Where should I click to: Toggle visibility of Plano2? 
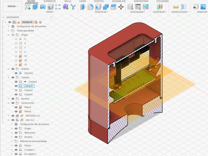[16, 111]
